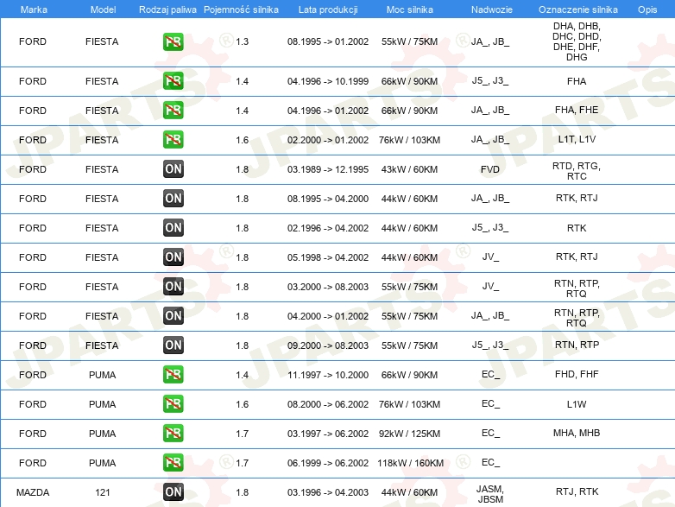Image resolution: width=675 pixels, height=507 pixels.
Task: Click the Opis column header
Action: point(647,10)
